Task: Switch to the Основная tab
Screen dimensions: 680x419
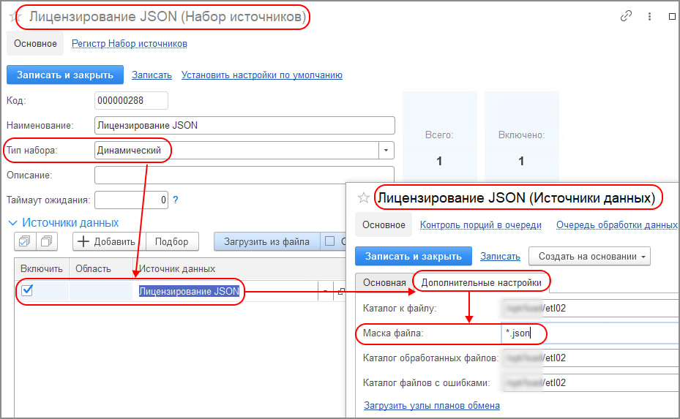Action: click(x=384, y=282)
